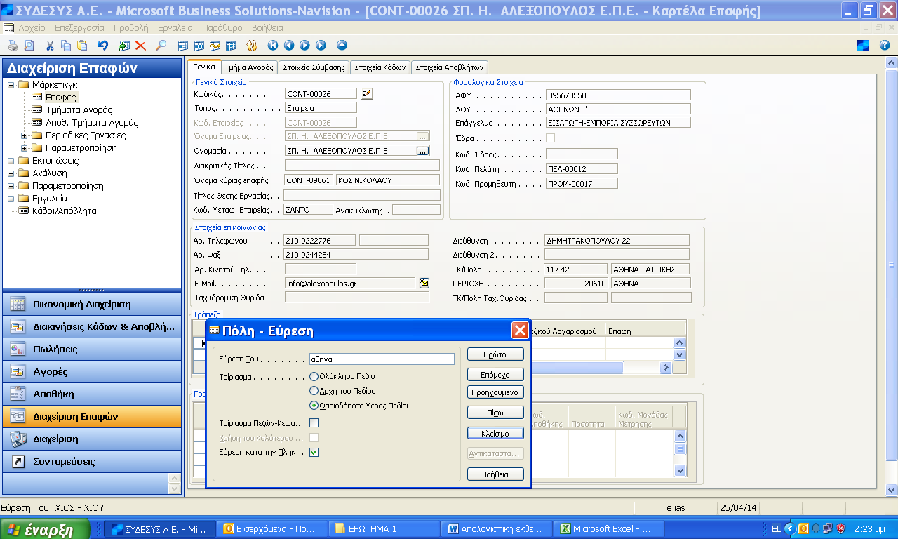Expand Περιοδικές Εργασίες tree node

[24, 135]
